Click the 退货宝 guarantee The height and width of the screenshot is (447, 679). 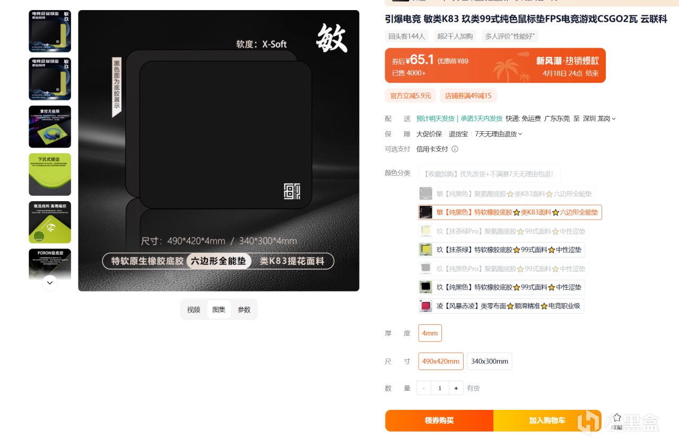pos(458,134)
